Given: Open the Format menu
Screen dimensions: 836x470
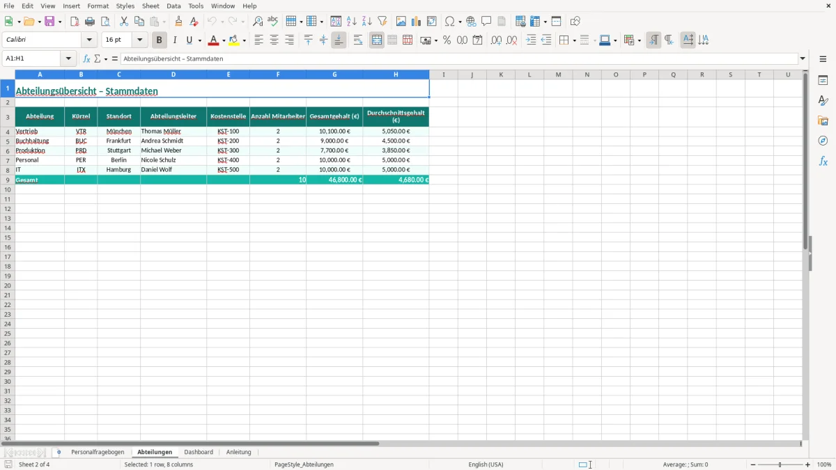Looking at the screenshot, I should pos(98,6).
